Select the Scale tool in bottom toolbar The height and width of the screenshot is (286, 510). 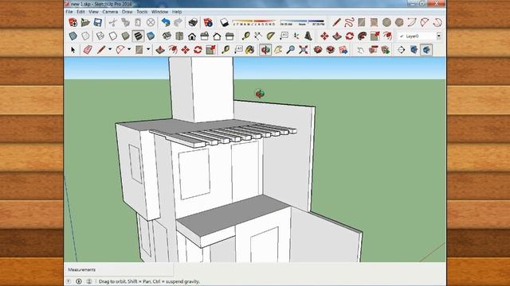[210, 50]
